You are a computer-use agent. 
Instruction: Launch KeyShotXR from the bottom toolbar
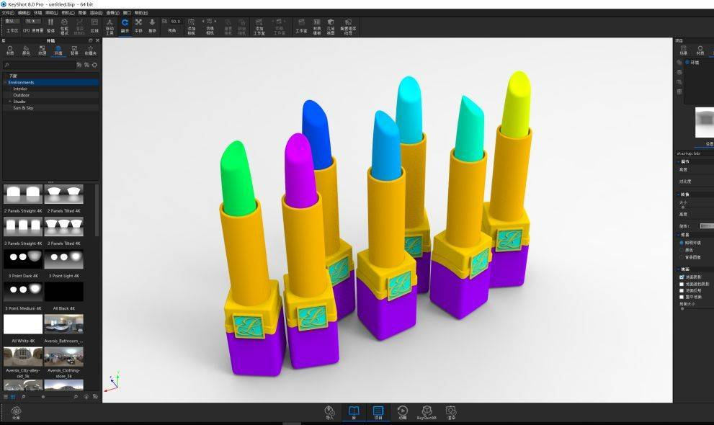click(429, 411)
